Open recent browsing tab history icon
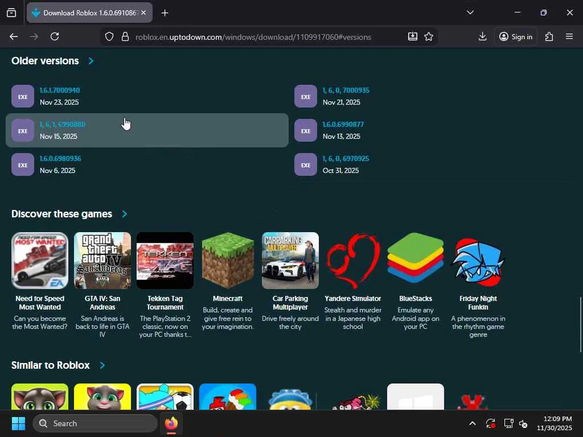This screenshot has height=437, width=583. (x=11, y=13)
